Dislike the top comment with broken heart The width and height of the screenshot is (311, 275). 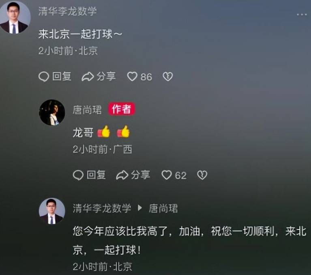(x=167, y=77)
